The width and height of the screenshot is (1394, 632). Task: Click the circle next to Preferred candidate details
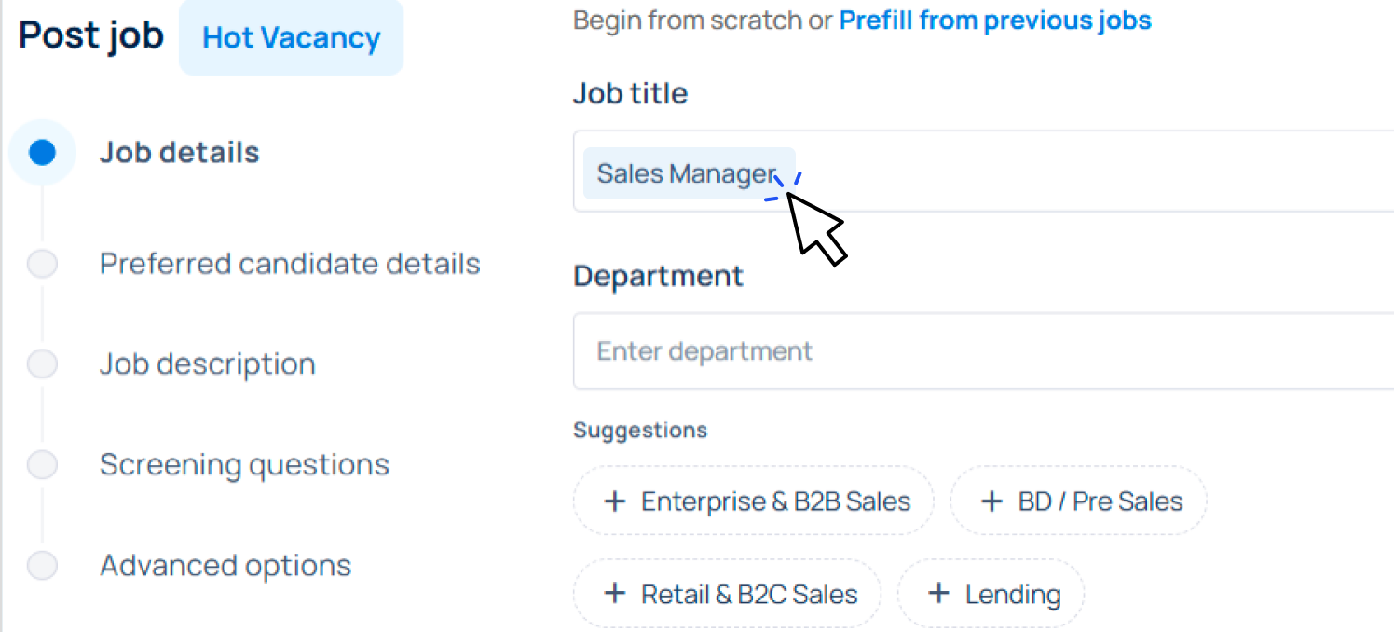pos(42,265)
